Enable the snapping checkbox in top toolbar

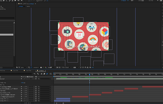[37, 1]
